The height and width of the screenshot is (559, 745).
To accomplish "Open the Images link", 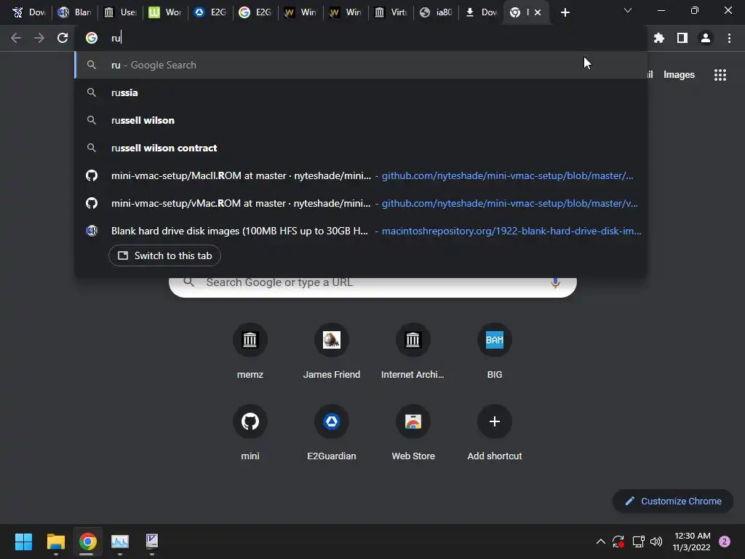I will pos(679,75).
